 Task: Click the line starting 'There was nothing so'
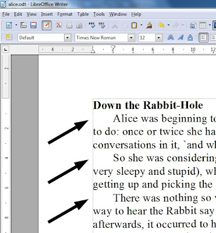coord(165,198)
